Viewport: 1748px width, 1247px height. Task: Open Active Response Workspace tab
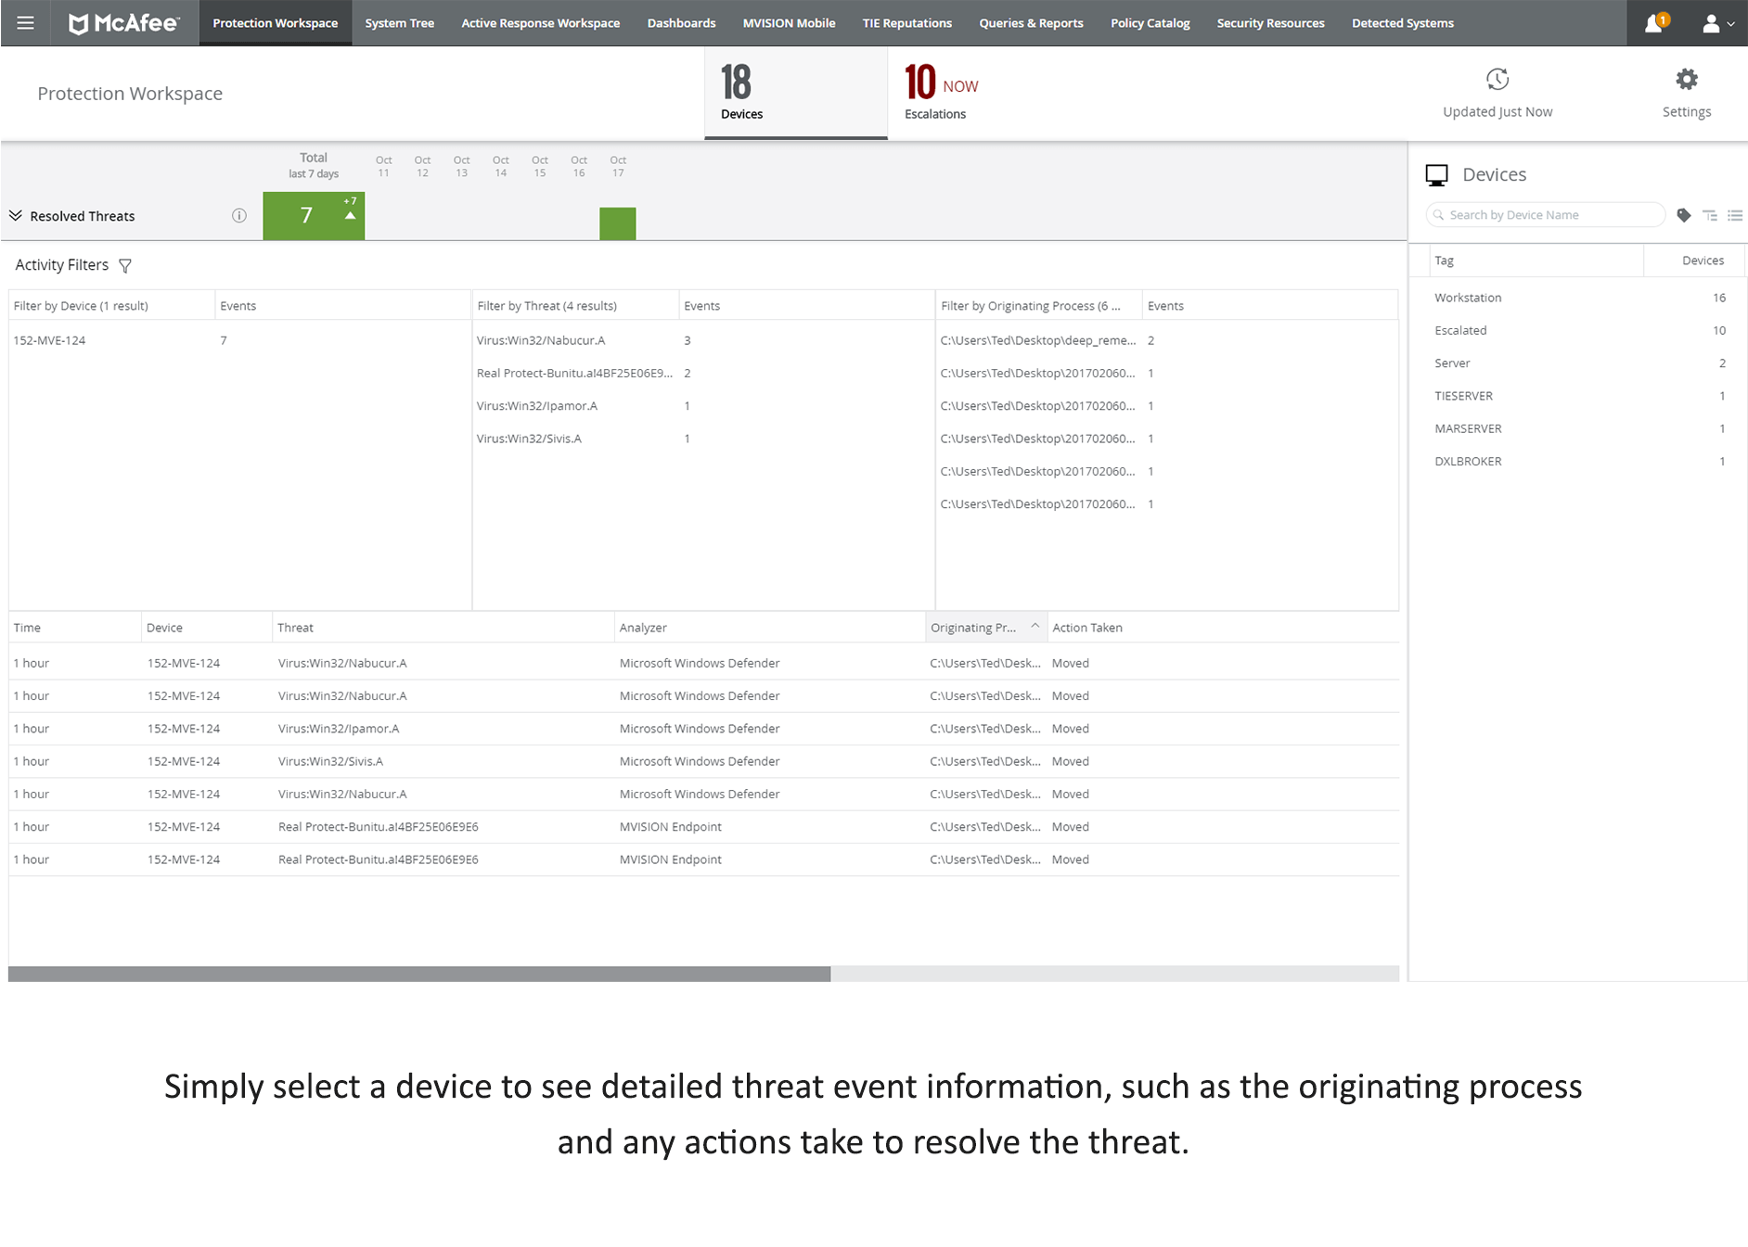(541, 23)
